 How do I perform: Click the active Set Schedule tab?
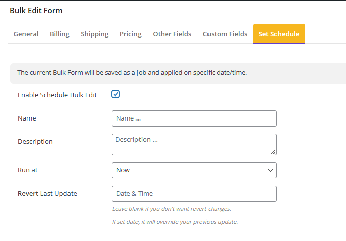coord(279,34)
